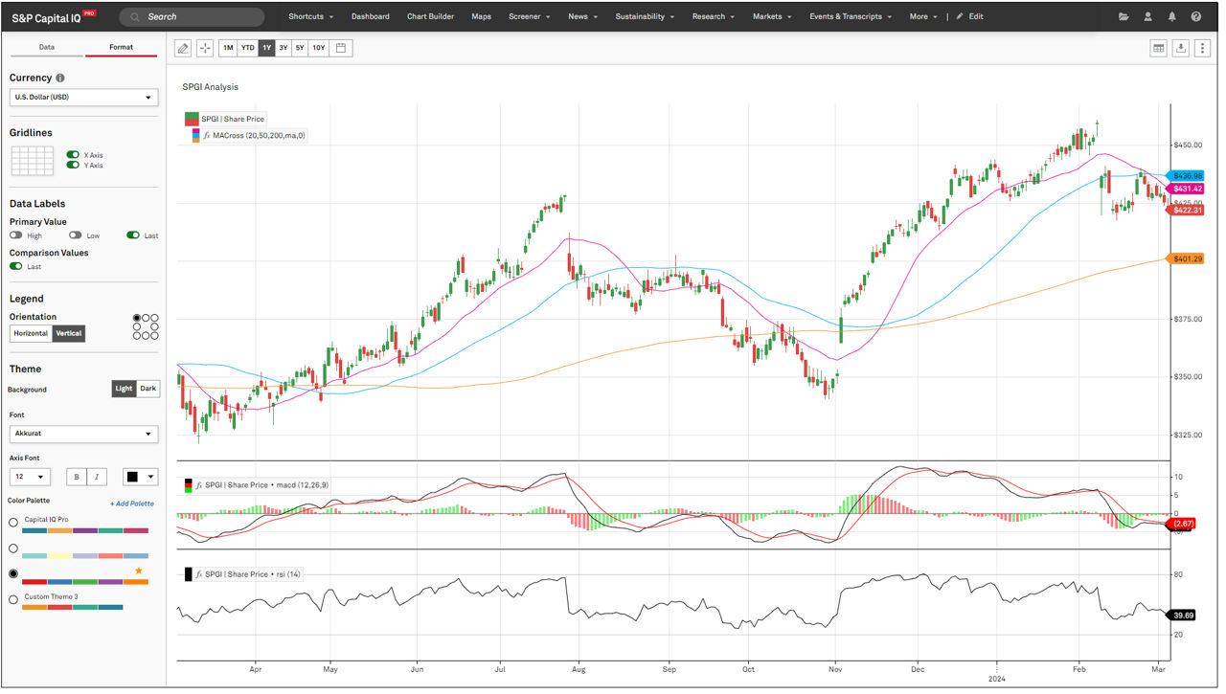Toggle X Axis gridlines
This screenshot has height=694, width=1226.
[x=73, y=155]
